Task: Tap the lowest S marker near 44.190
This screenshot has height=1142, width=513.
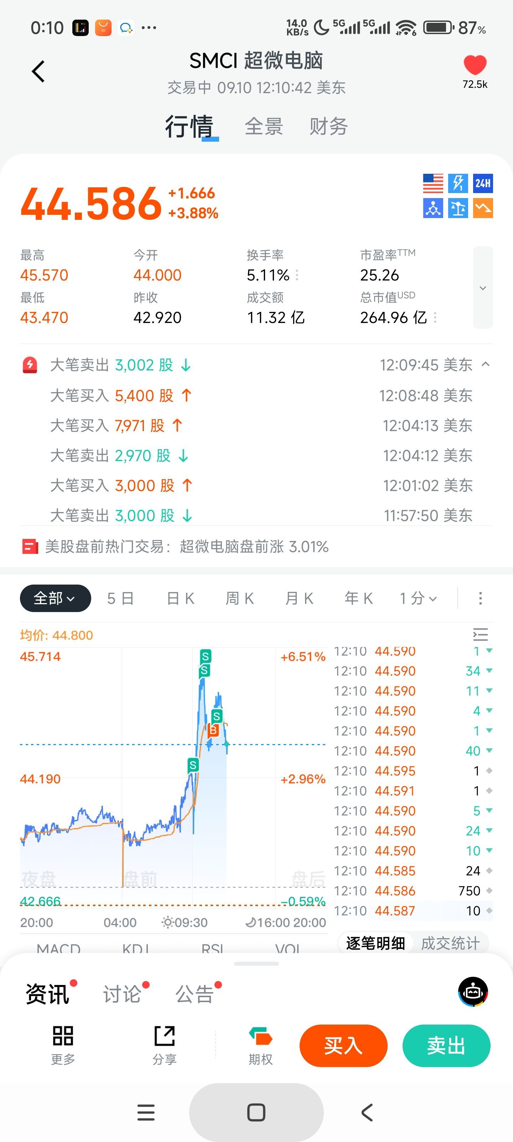Action: click(192, 765)
